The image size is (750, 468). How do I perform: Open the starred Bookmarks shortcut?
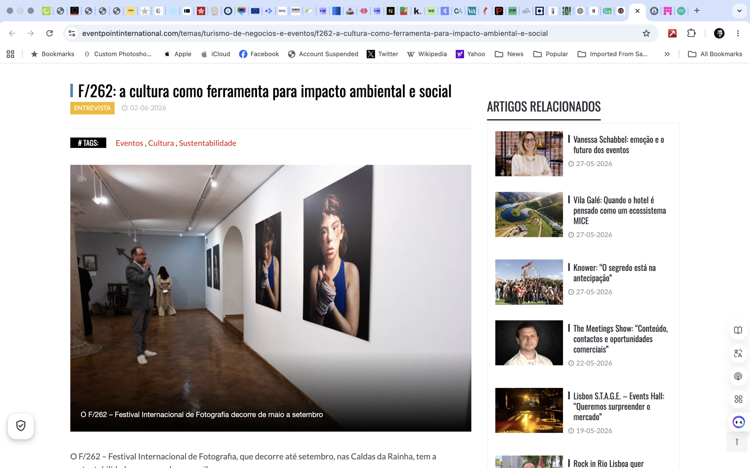[53, 54]
